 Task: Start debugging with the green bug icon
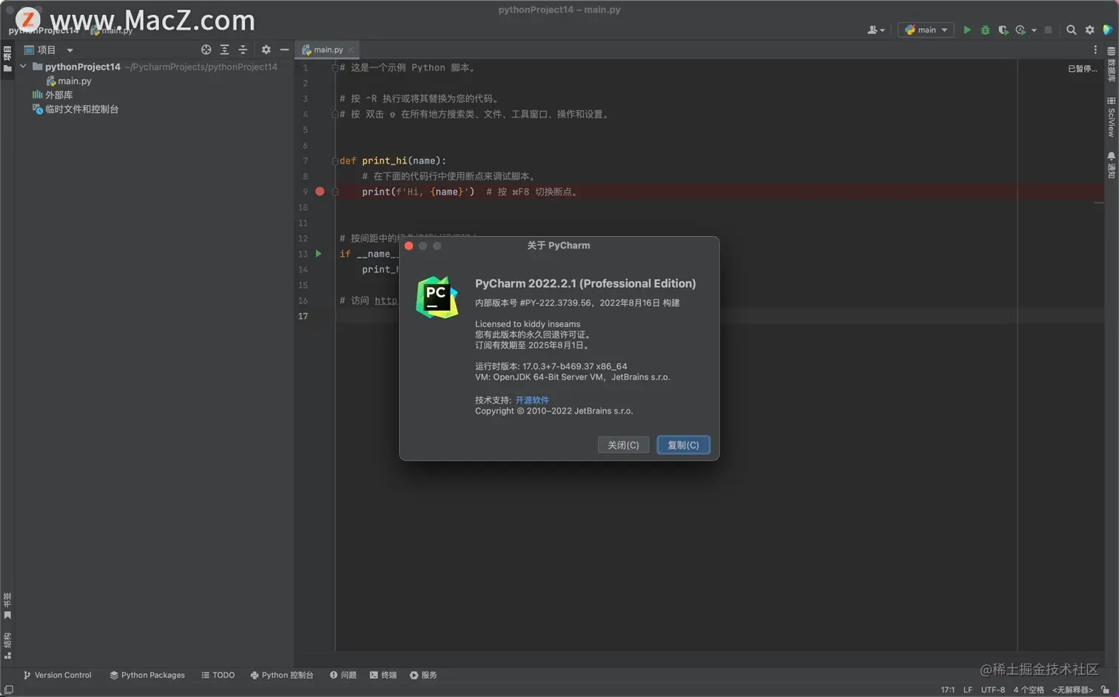pyautogui.click(x=985, y=30)
